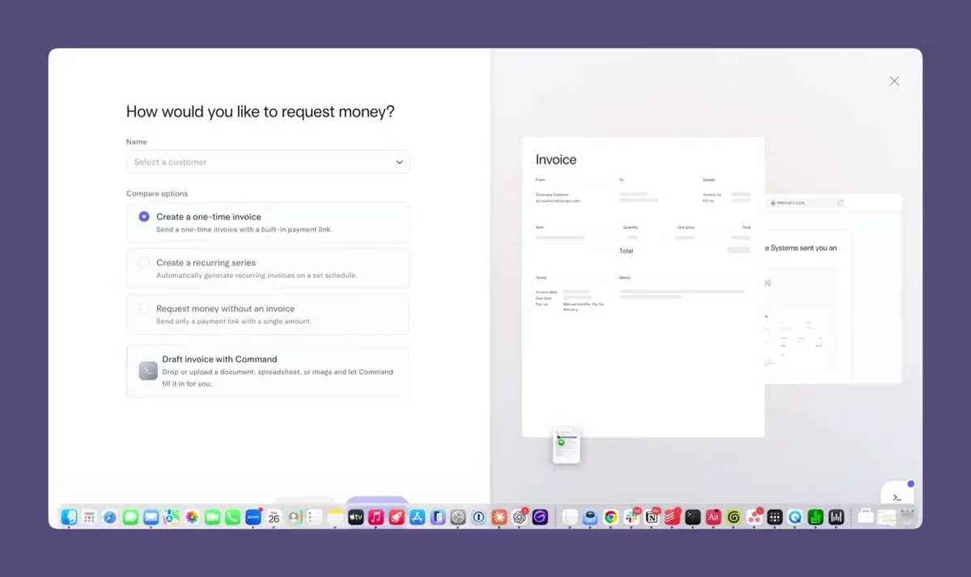The image size is (971, 577).
Task: Open Asana from the dock
Action: pyautogui.click(x=754, y=517)
